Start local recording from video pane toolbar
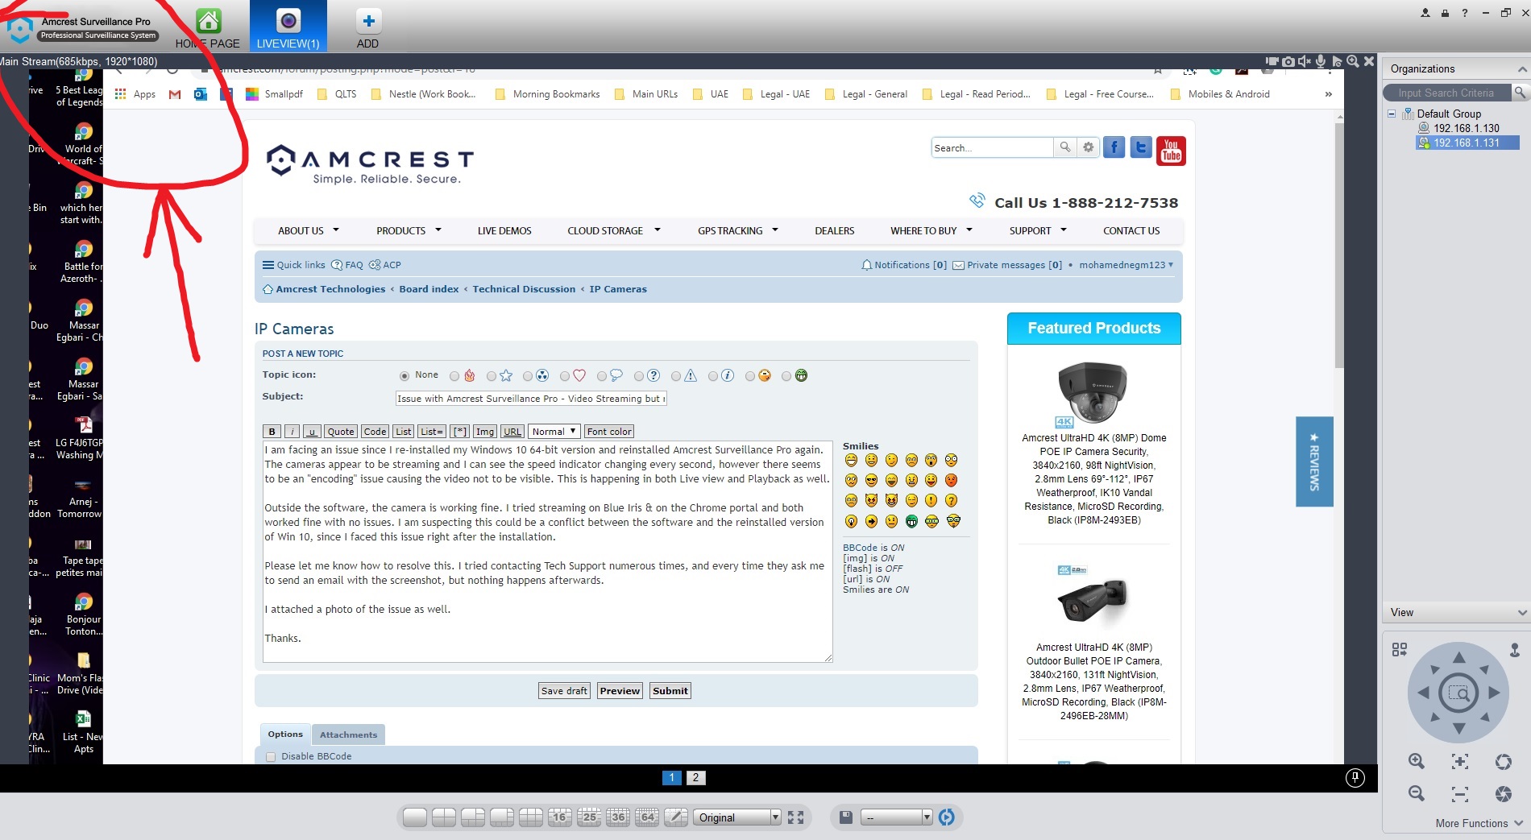Image resolution: width=1531 pixels, height=840 pixels. pyautogui.click(x=1272, y=61)
